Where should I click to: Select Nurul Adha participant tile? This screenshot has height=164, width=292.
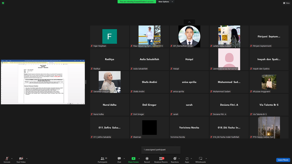(109, 105)
